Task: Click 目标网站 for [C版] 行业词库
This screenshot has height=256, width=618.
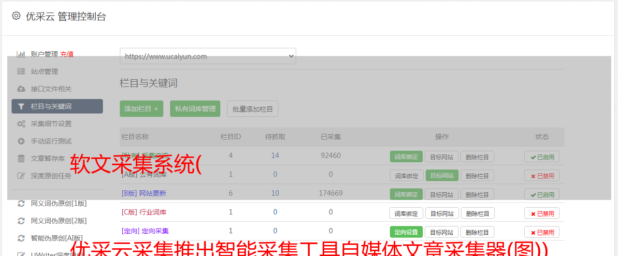Action: click(442, 213)
